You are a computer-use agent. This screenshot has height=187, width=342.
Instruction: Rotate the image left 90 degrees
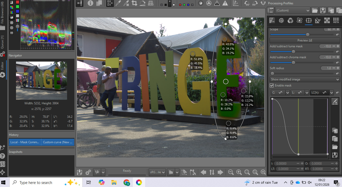(x=247, y=3)
